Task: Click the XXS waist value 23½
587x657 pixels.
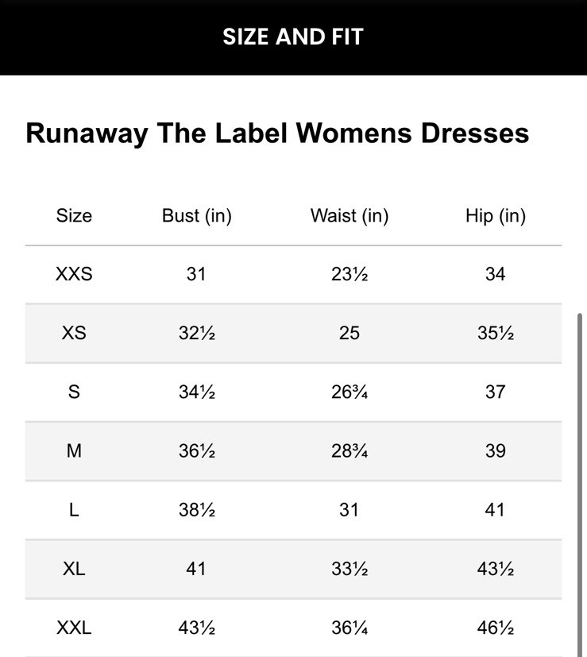Action: [349, 274]
